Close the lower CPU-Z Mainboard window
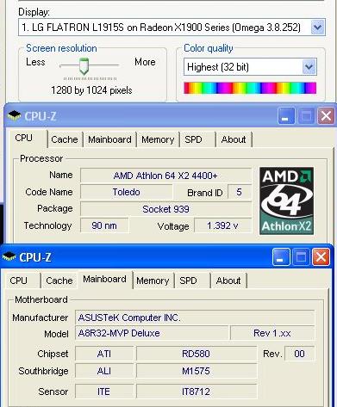 pyautogui.click(x=321, y=256)
